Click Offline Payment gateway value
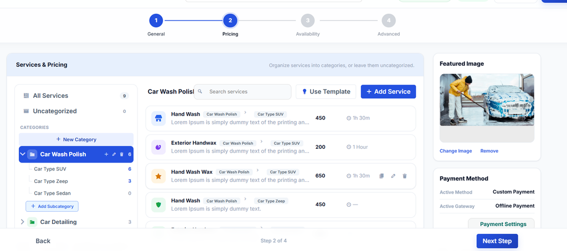The image size is (567, 251). pos(515,206)
